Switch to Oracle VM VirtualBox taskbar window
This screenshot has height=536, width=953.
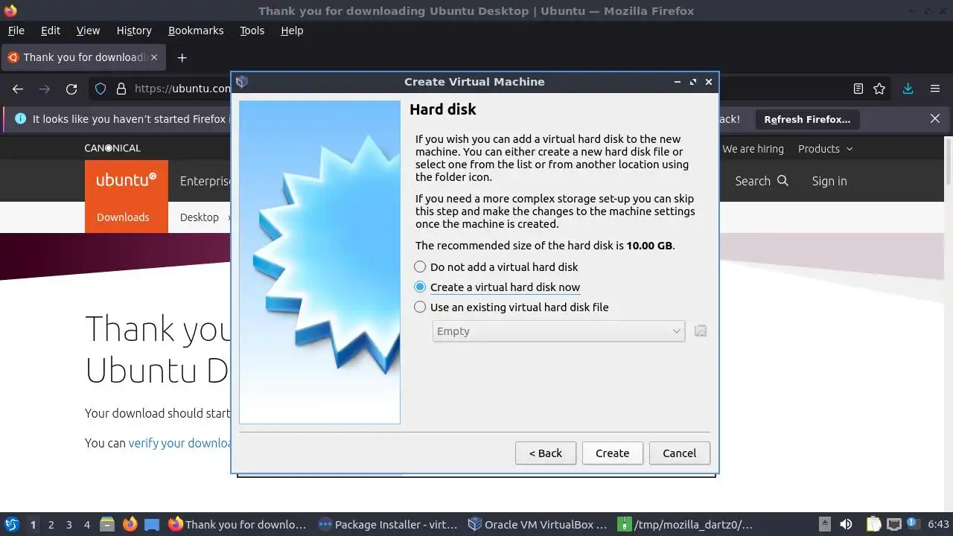[538, 525]
